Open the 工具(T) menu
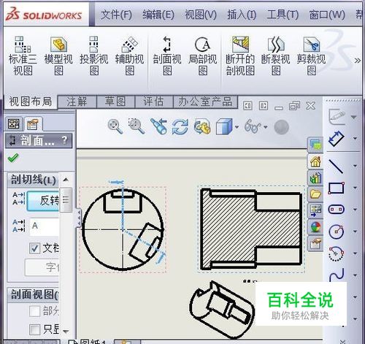This screenshot has height=344, width=365. pos(283,15)
